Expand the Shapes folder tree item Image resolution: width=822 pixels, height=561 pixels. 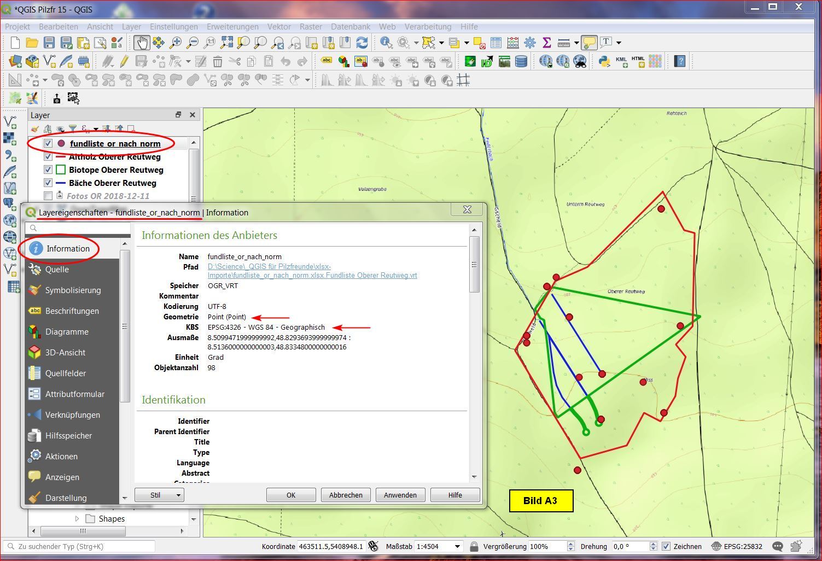(x=77, y=519)
